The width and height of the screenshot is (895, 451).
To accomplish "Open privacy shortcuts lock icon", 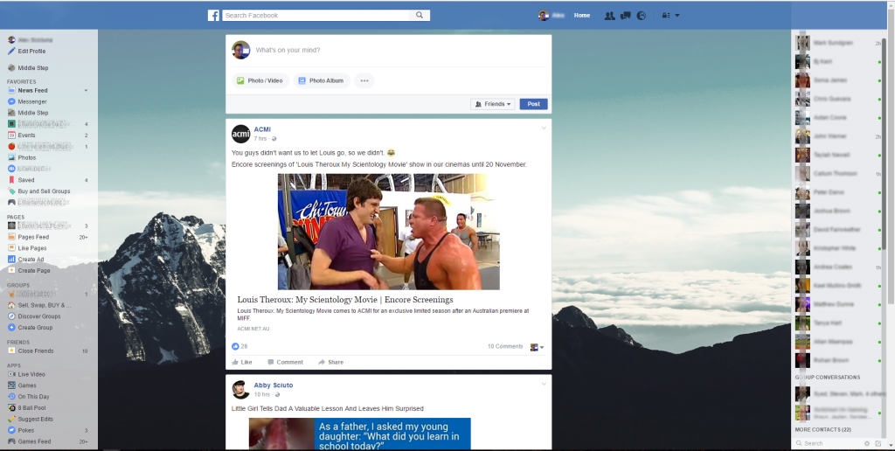I will click(x=665, y=16).
